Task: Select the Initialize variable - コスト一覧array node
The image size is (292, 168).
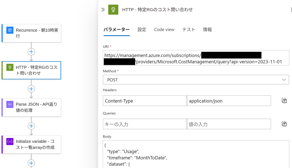Action: coord(31,144)
